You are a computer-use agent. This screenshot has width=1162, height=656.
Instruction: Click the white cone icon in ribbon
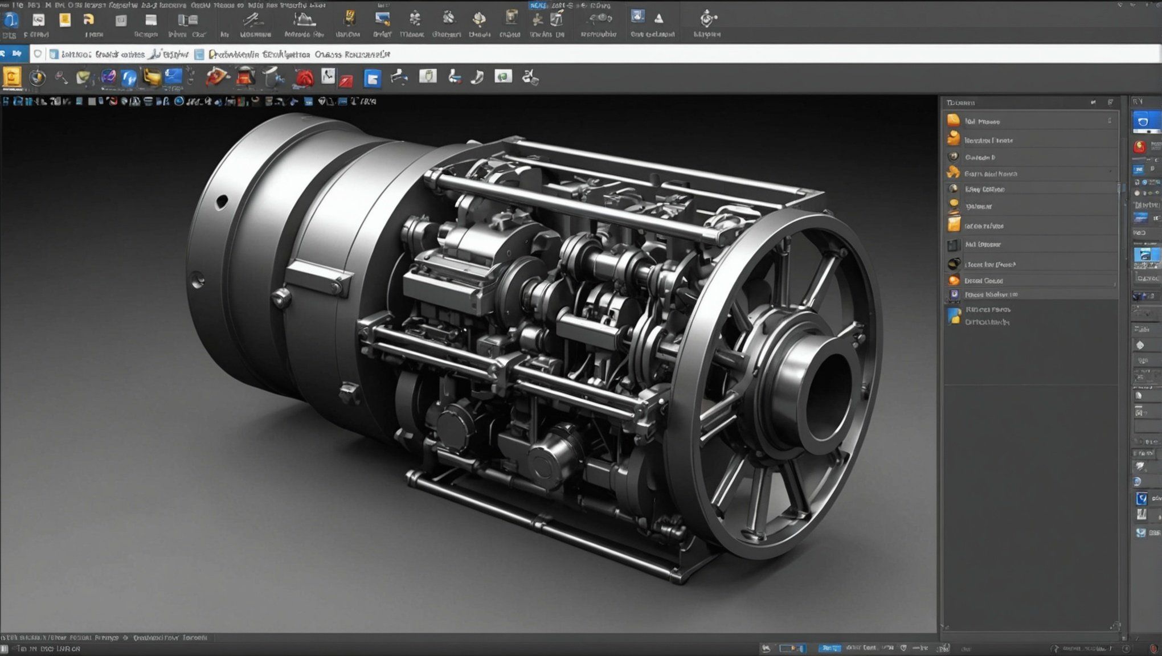[x=658, y=19]
